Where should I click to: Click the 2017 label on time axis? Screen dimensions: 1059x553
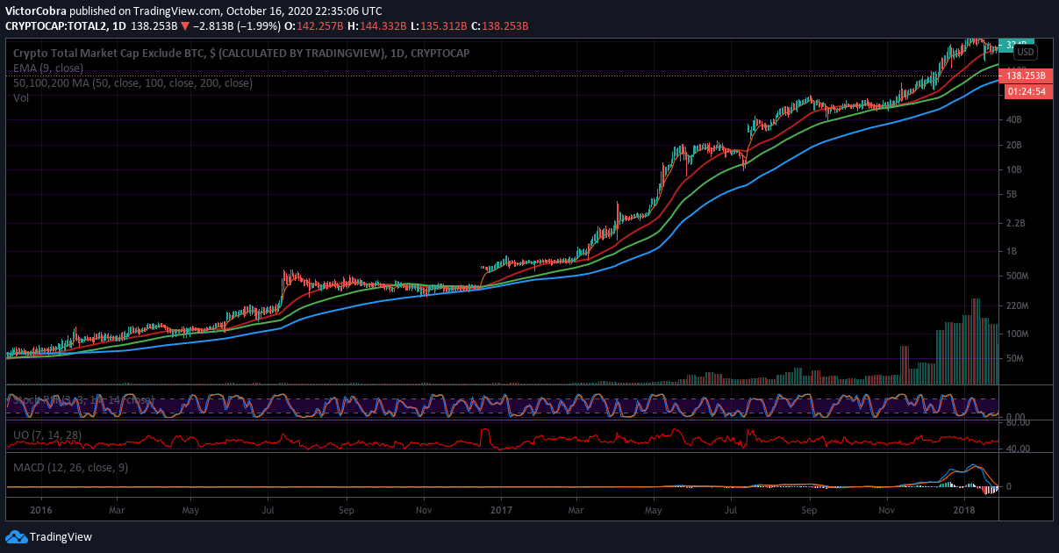[x=501, y=509]
